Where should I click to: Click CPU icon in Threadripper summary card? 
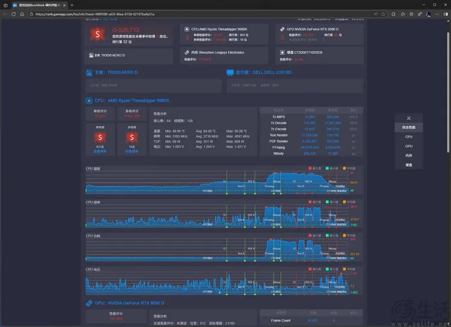(186, 29)
